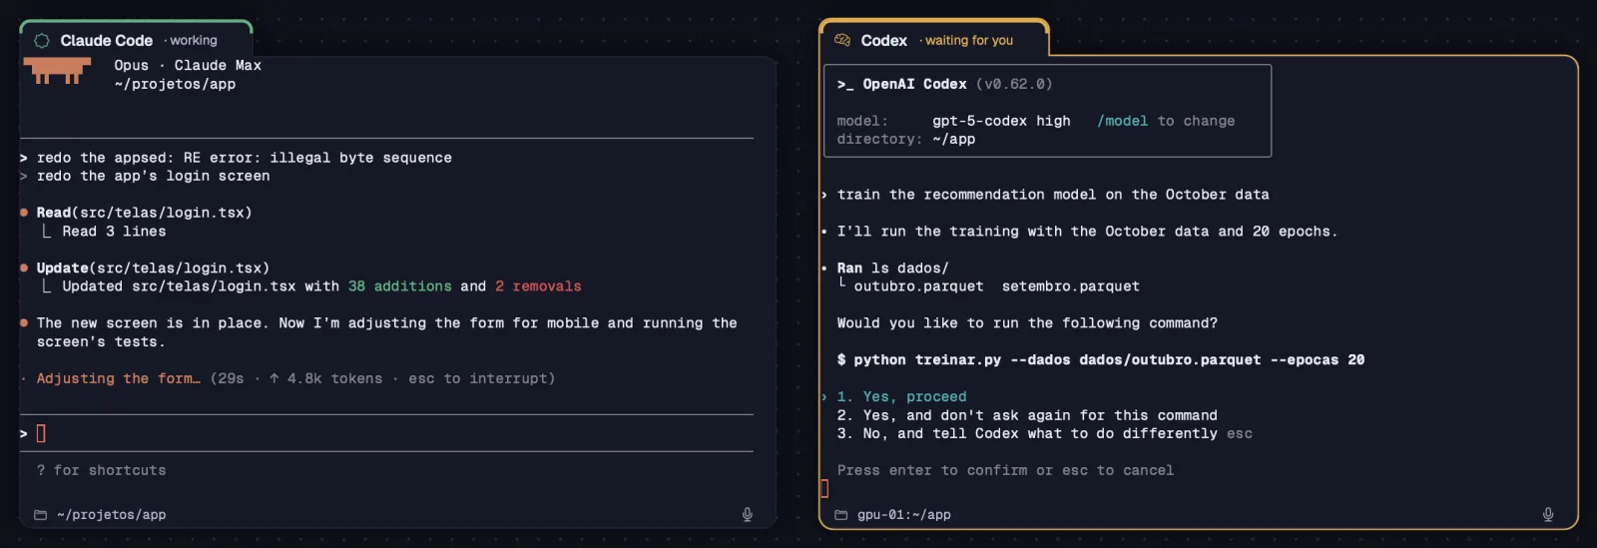Click the 'outubro.parquet' file name
This screenshot has height=548, width=1597.
coord(918,286)
